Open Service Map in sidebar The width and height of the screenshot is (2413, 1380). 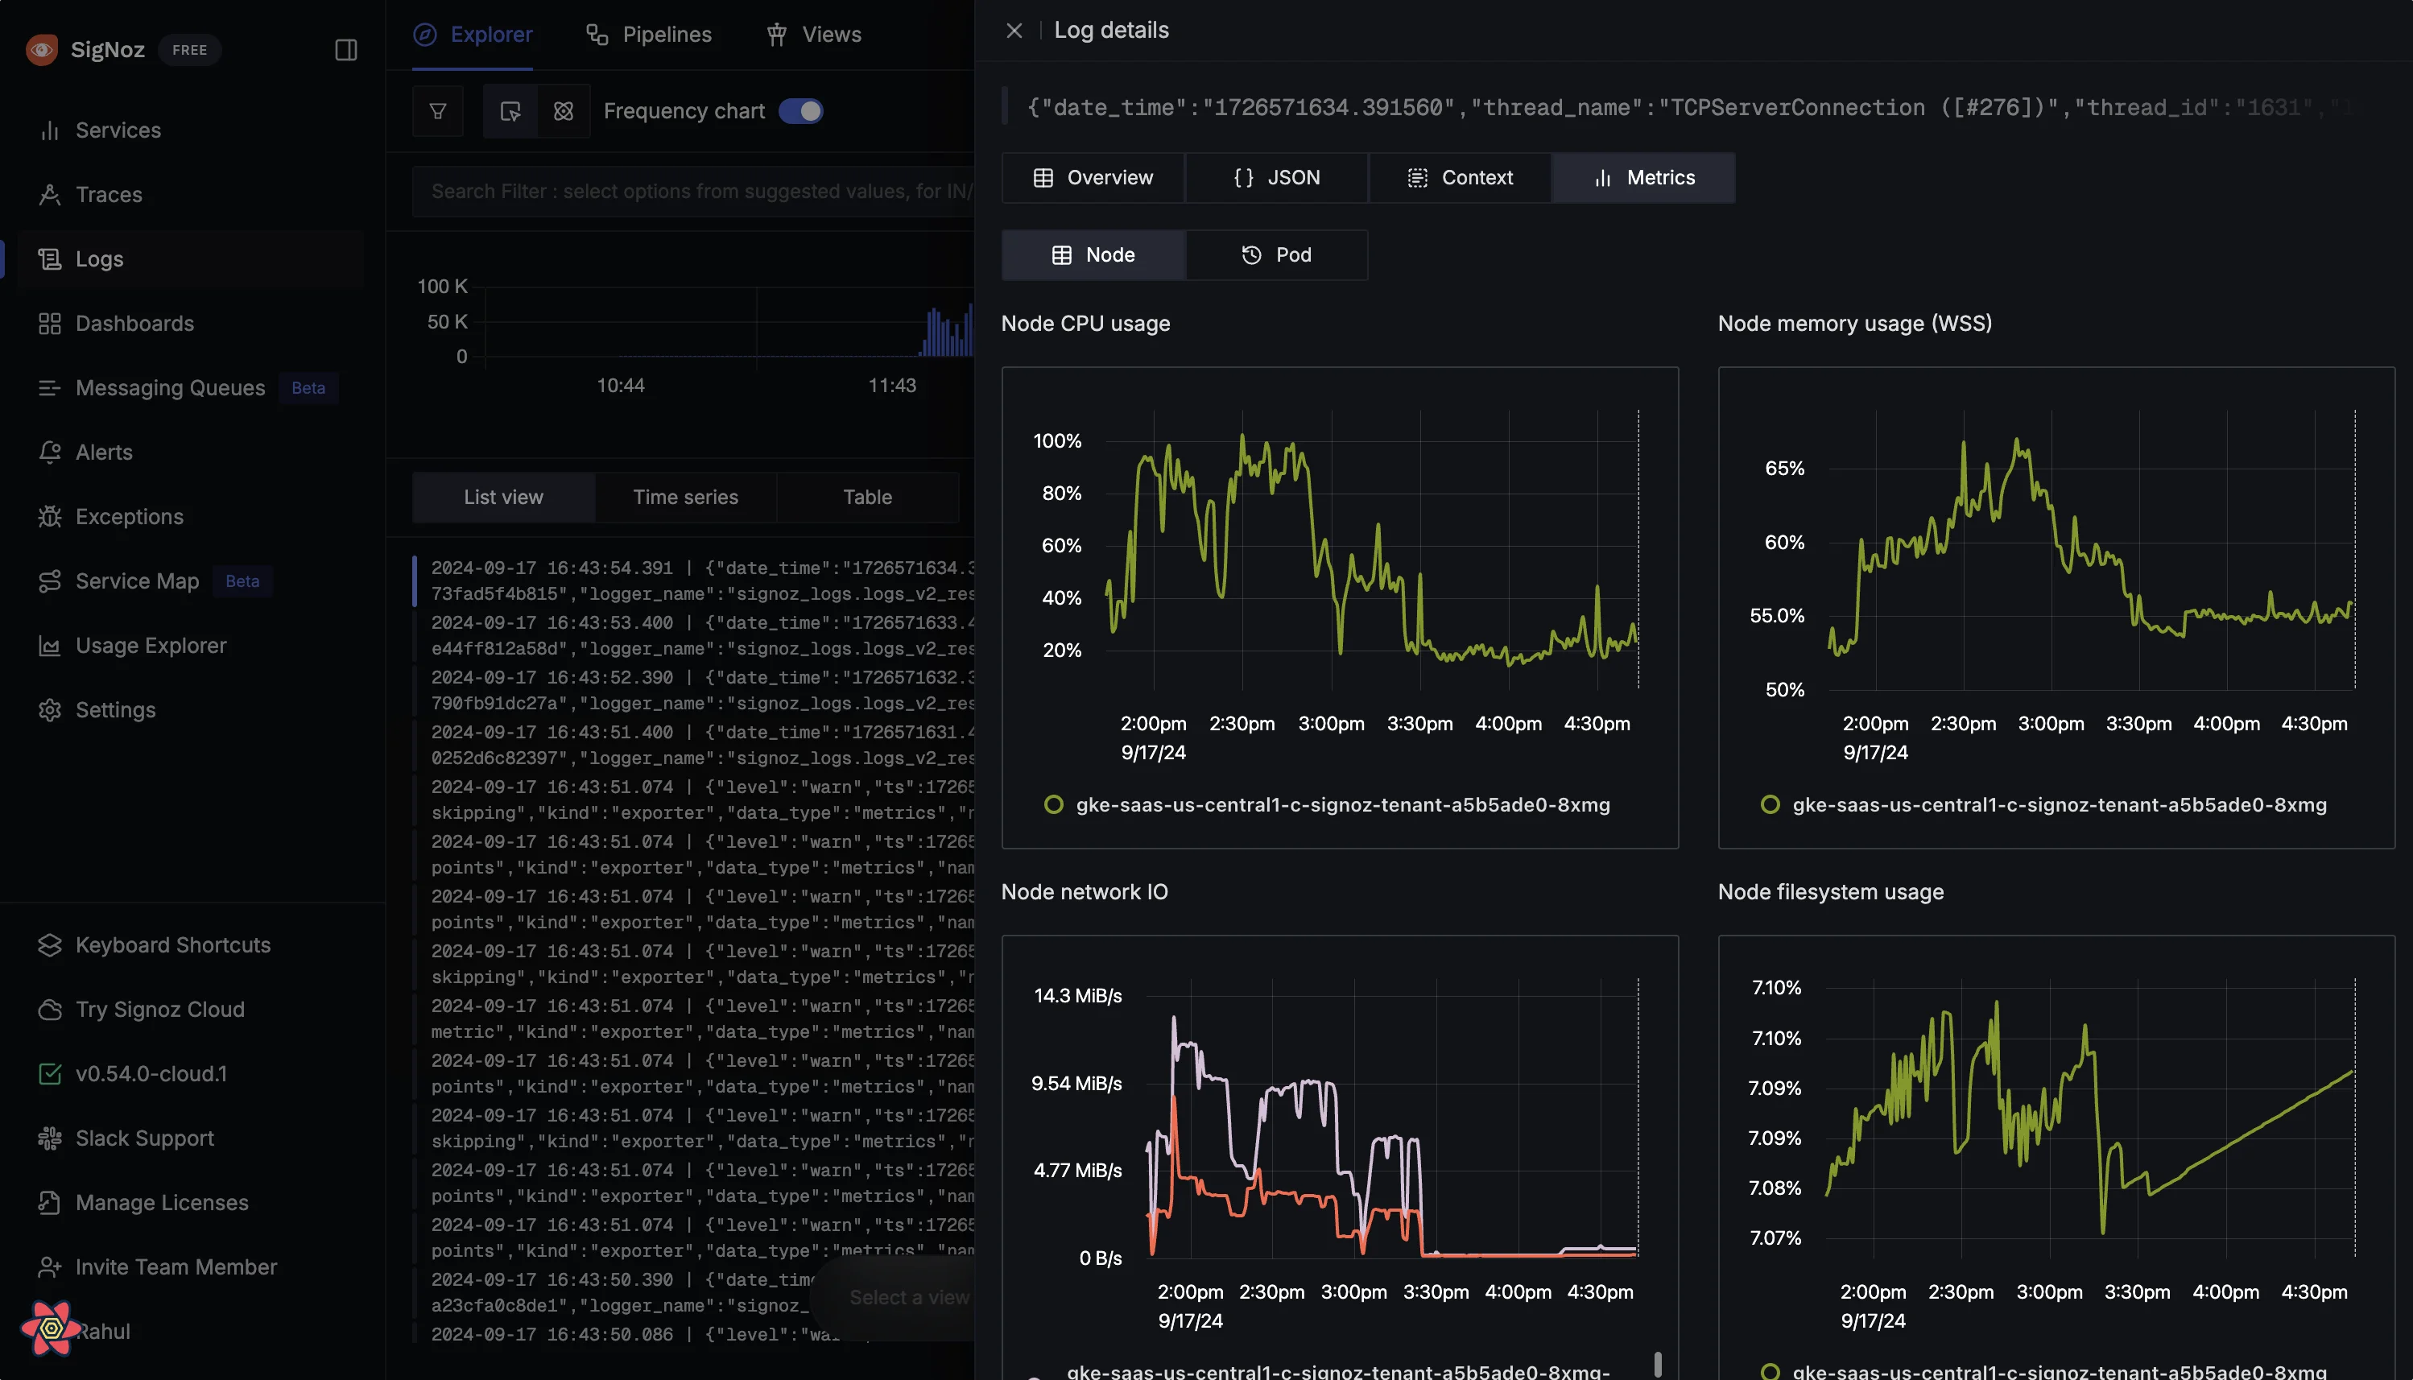(136, 581)
